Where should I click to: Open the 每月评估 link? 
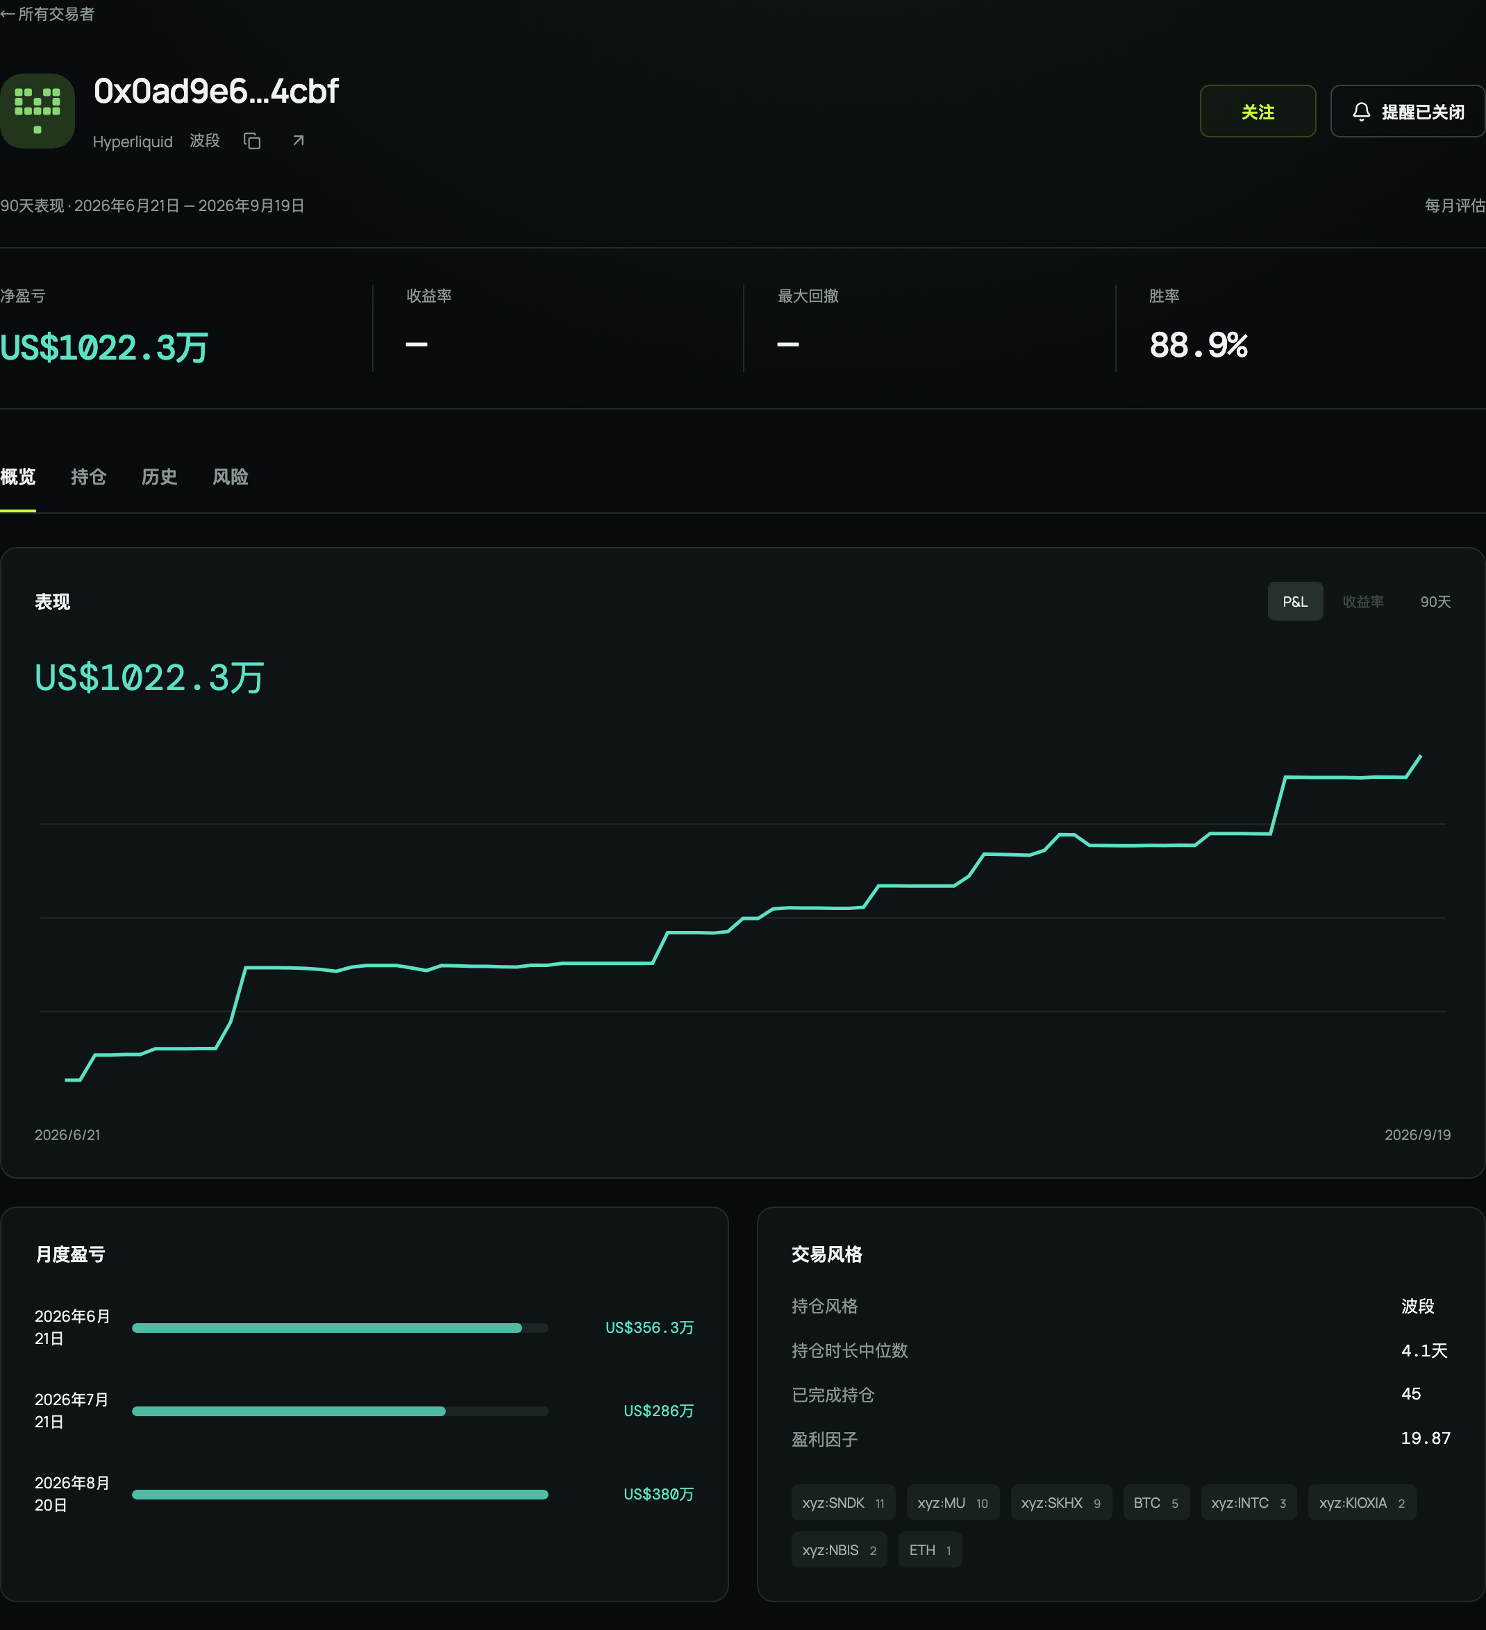point(1455,205)
